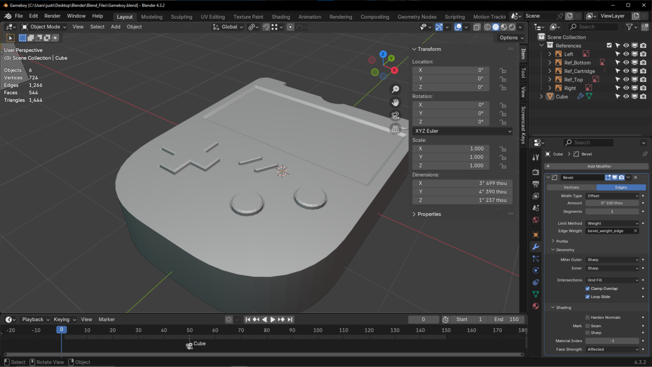Toggle X-ray display icon
Image resolution: width=652 pixels, height=367 pixels.
[x=477, y=27]
